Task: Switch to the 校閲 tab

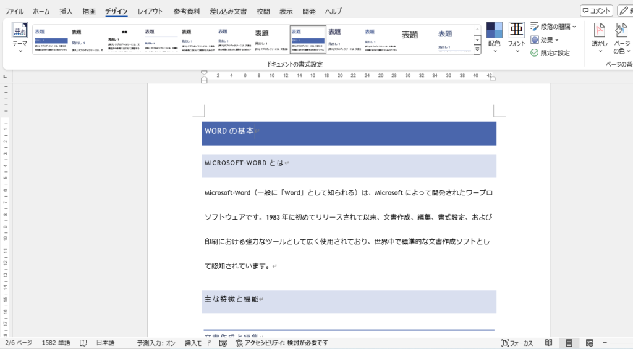Action: [263, 11]
